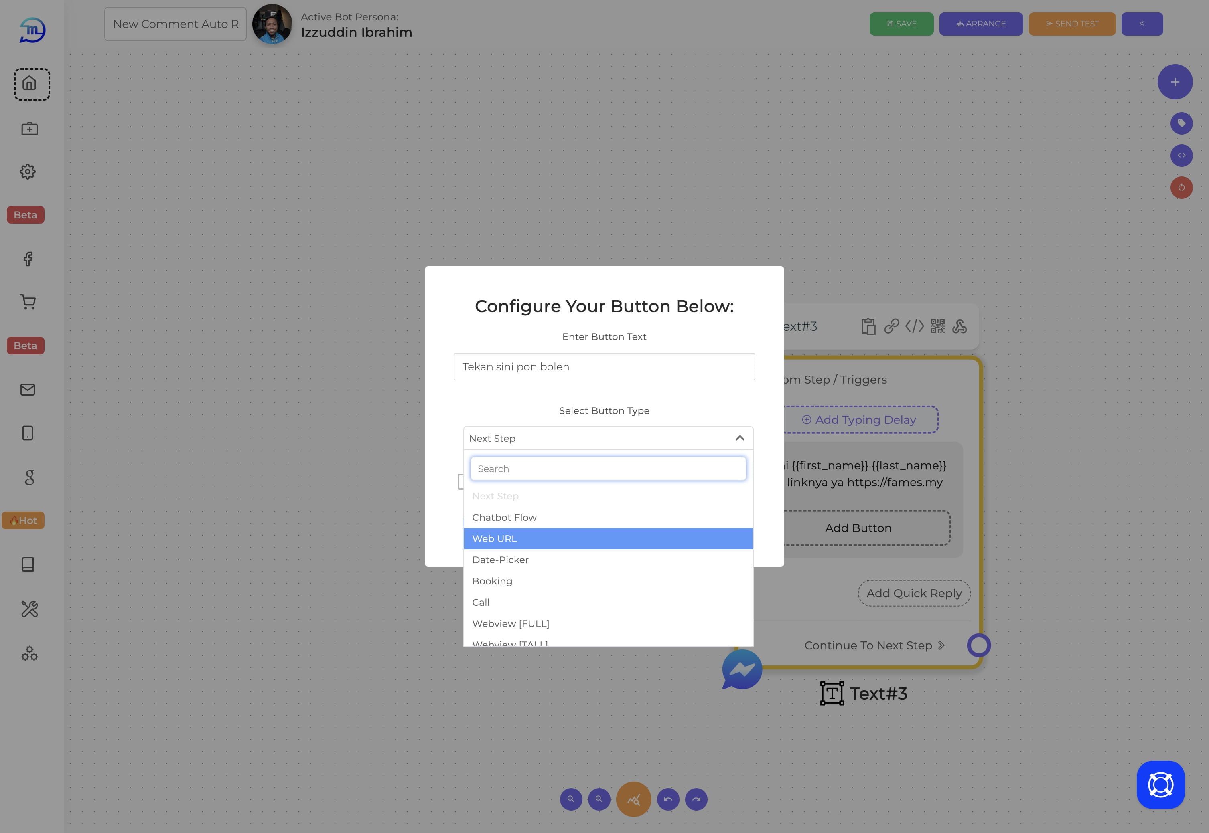1209x833 pixels.
Task: Collapse the button type dropdown menu
Action: [740, 437]
